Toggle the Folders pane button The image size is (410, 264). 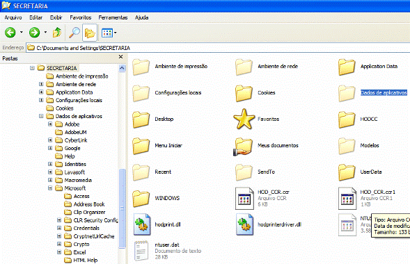[x=90, y=33]
